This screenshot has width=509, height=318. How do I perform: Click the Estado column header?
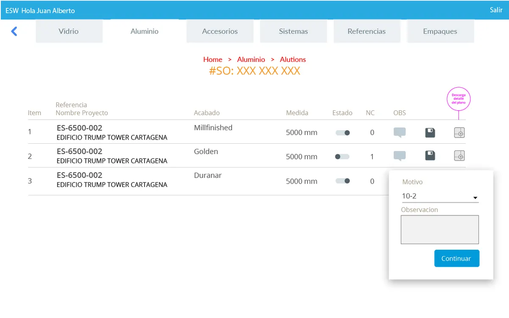pyautogui.click(x=342, y=113)
